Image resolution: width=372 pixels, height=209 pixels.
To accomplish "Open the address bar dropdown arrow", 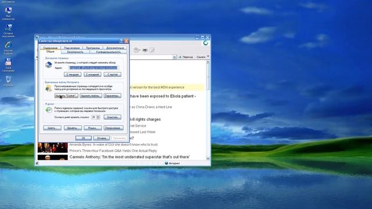I will coord(174,57).
